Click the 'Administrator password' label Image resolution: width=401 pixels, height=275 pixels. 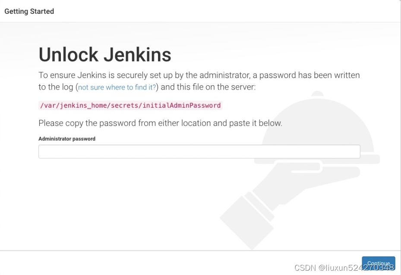click(x=67, y=138)
